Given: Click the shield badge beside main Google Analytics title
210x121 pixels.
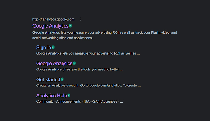Looking at the screenshot, I should point(70,26).
